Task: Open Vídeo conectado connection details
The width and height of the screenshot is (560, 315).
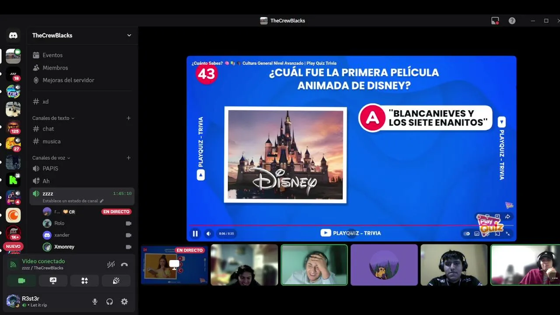Action: coord(43,262)
